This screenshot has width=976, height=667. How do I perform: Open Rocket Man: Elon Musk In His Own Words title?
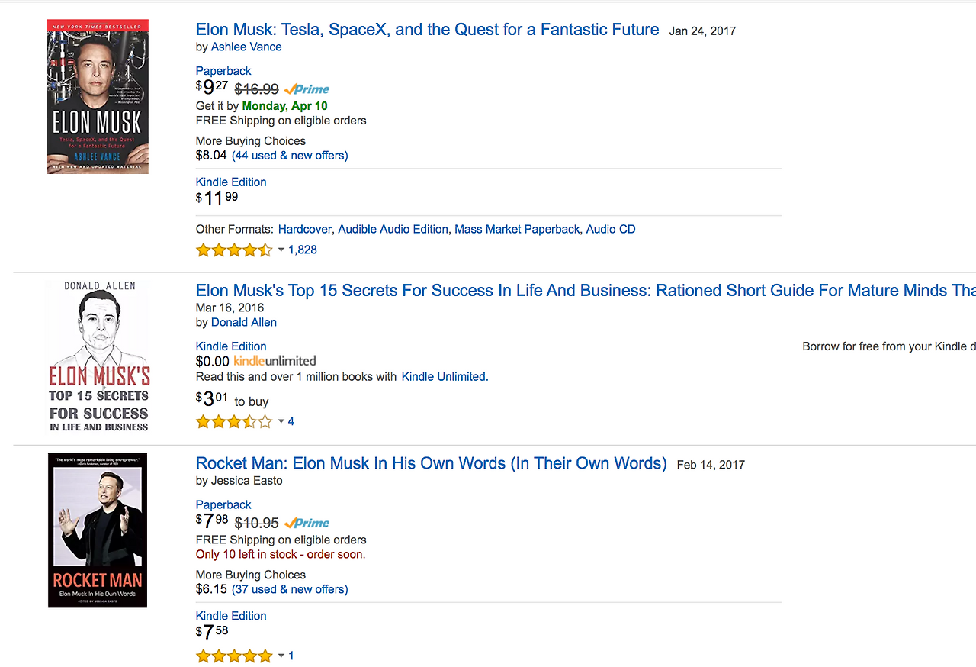(432, 464)
